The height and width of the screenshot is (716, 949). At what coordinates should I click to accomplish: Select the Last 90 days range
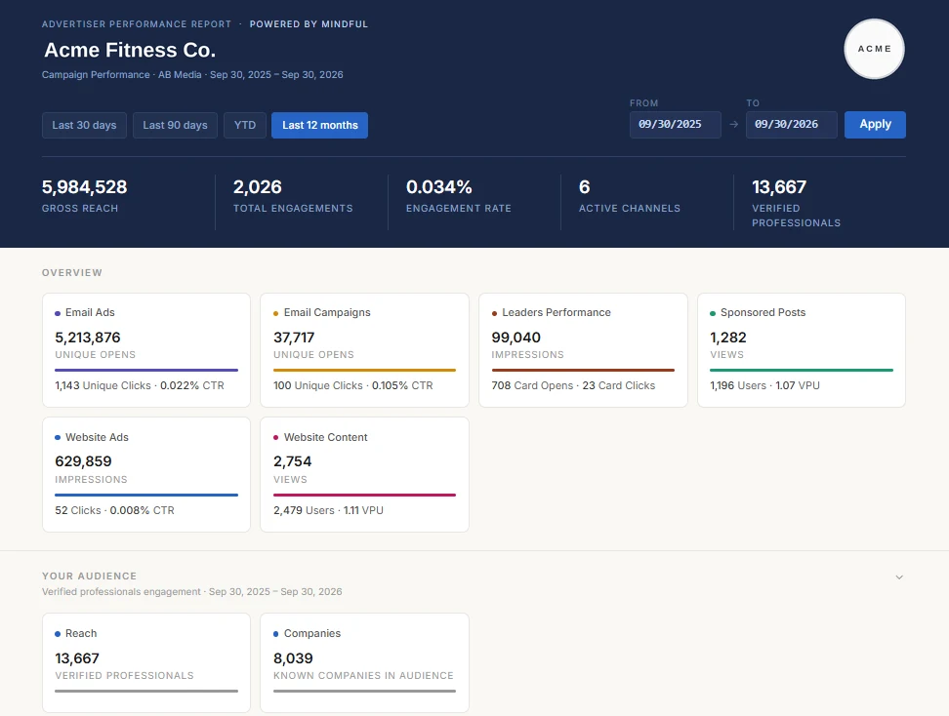pyautogui.click(x=175, y=125)
